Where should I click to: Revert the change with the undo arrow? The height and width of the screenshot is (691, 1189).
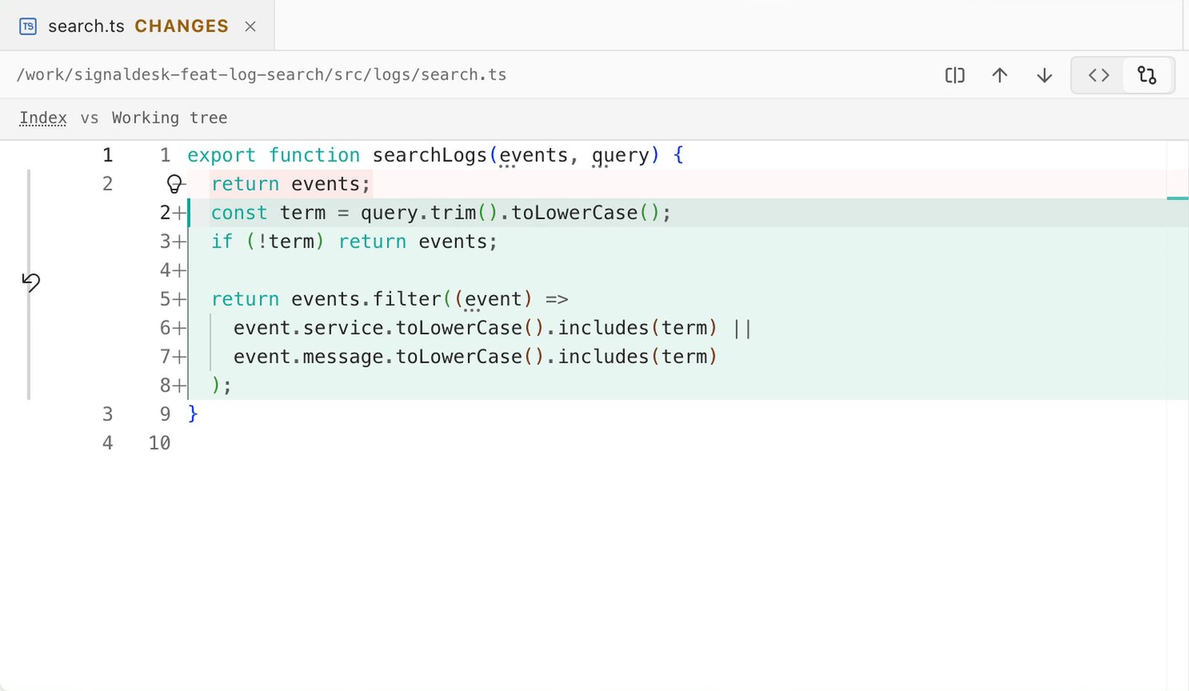tap(30, 282)
